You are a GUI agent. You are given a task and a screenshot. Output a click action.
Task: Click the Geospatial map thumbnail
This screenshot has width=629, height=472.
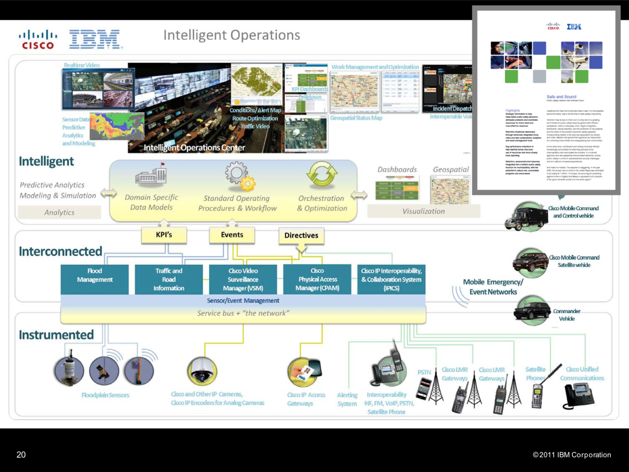point(450,191)
